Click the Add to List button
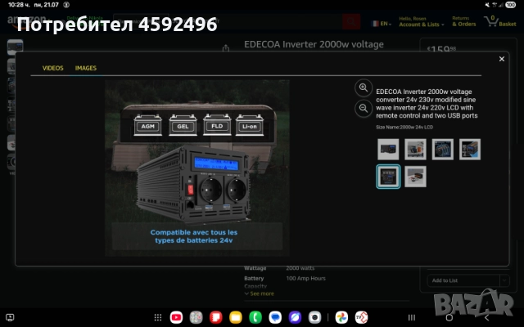This screenshot has height=327, width=524. (x=463, y=280)
